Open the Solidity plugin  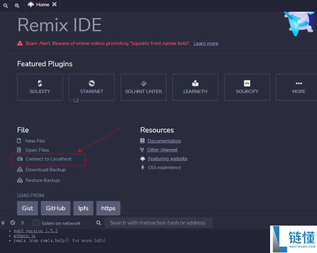pos(40,87)
